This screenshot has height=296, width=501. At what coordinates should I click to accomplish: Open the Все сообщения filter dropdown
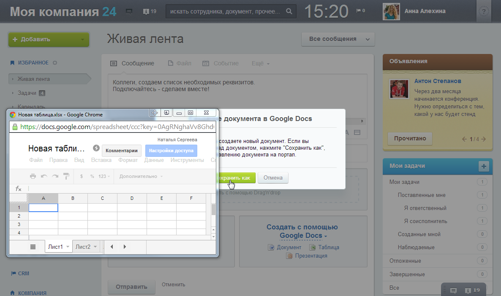338,39
